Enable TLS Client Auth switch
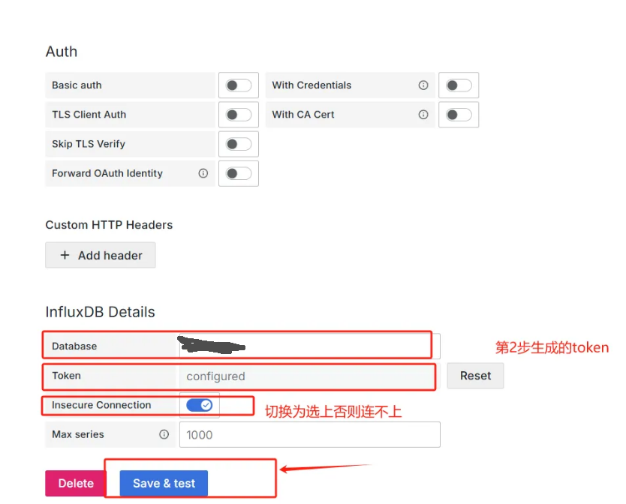Image resolution: width=626 pixels, height=504 pixels. (x=239, y=115)
